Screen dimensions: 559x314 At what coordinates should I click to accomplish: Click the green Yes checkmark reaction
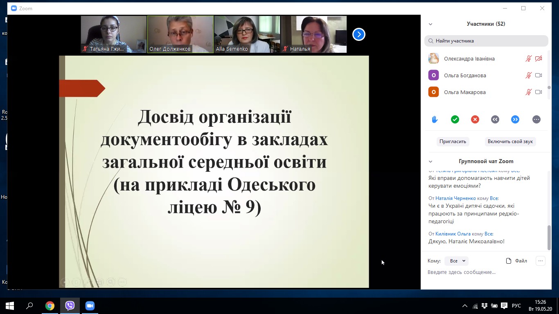coord(455,119)
